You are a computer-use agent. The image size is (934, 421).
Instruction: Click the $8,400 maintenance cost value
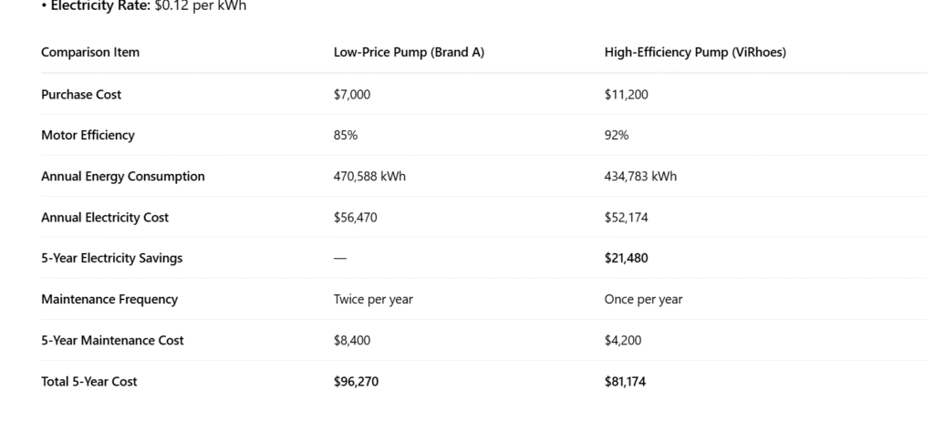click(x=352, y=341)
